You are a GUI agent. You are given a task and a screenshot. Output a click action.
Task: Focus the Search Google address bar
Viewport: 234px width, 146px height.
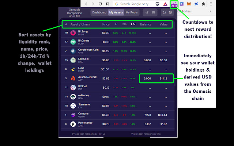click(133, 4)
